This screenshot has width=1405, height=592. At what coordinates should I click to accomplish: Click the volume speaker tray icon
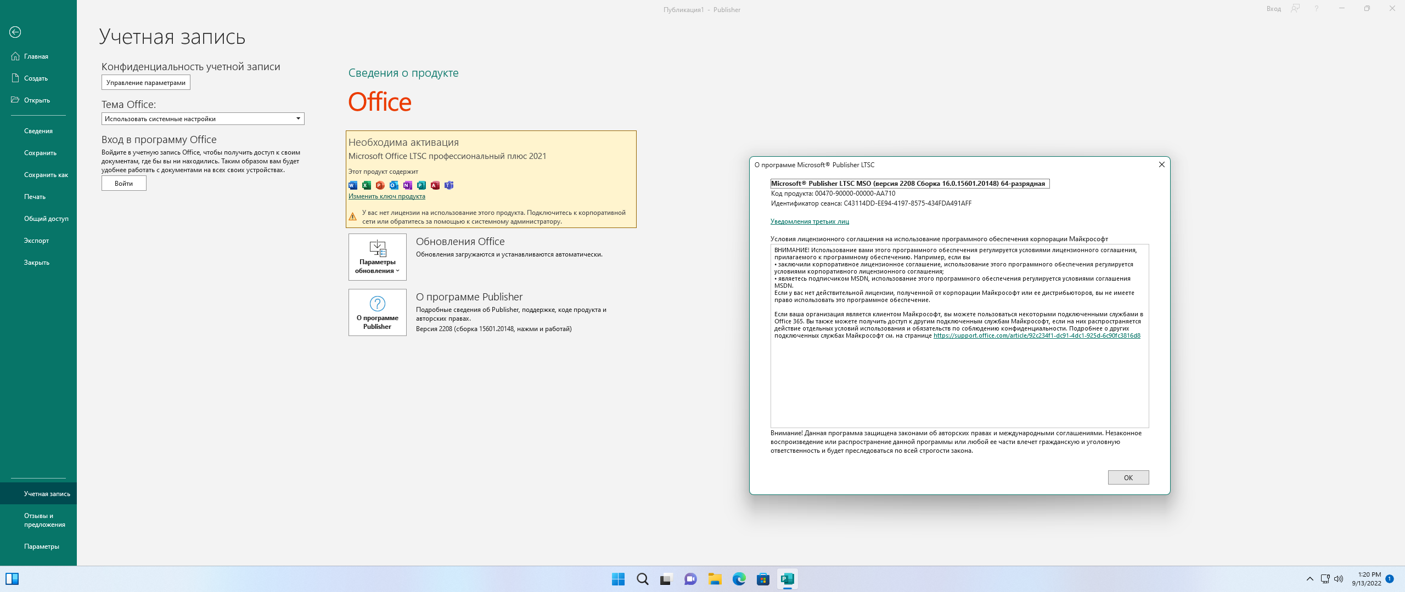[1339, 579]
